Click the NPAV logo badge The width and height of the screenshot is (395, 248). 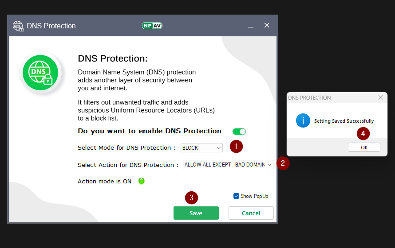pyautogui.click(x=152, y=26)
